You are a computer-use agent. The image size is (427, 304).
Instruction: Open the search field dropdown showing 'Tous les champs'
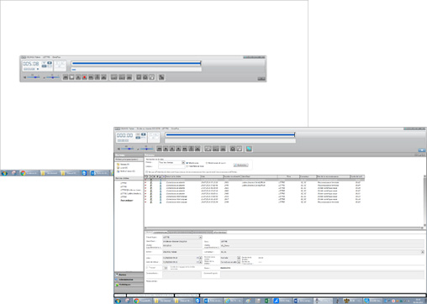[x=183, y=162]
